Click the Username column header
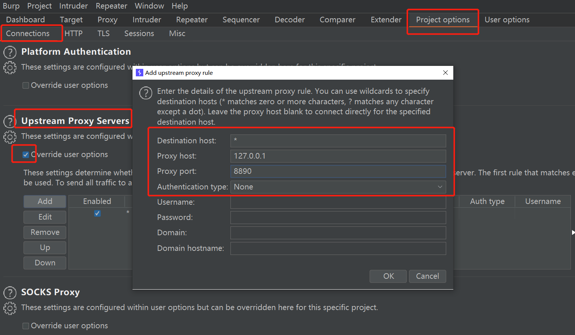The width and height of the screenshot is (575, 335). (543, 201)
